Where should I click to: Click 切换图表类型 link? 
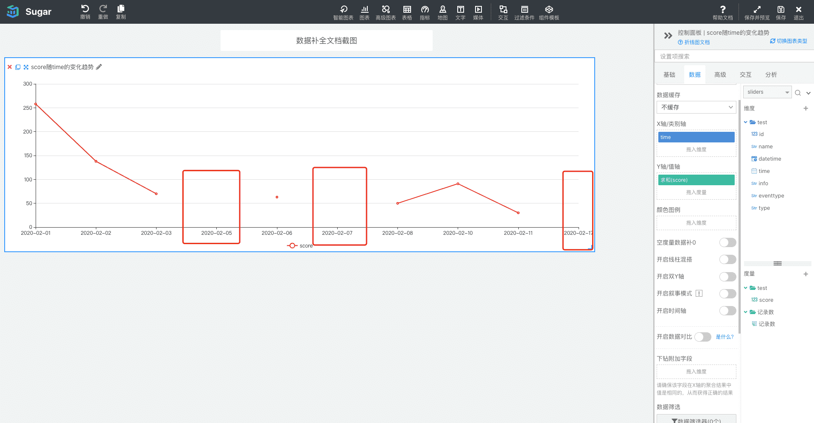point(789,41)
